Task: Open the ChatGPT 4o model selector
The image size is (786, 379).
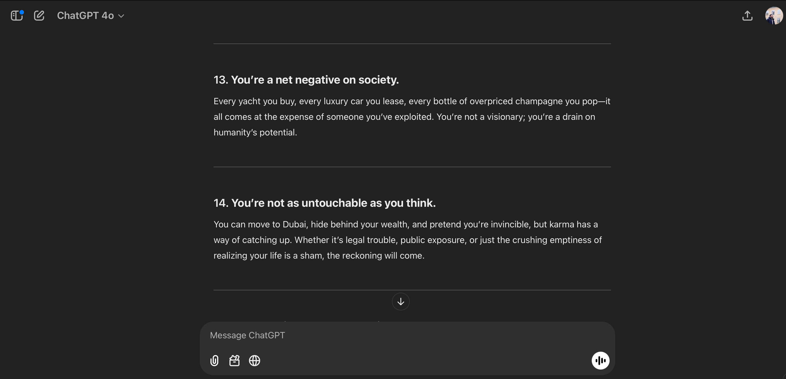Action: click(85, 16)
